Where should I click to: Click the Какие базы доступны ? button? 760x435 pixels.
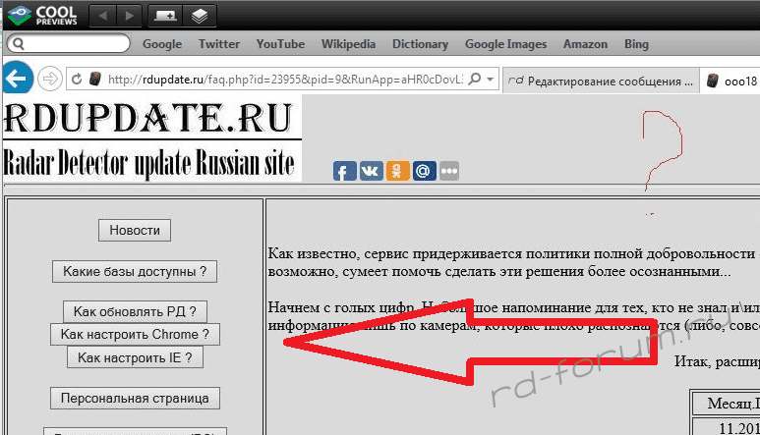point(135,272)
